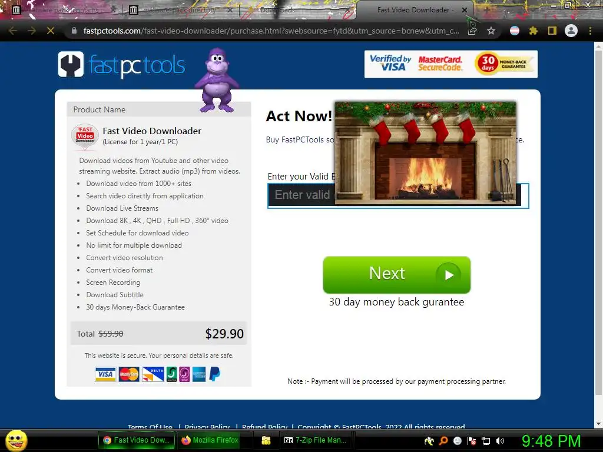
Task: Click the Delta card payment icon
Action: pos(153,374)
